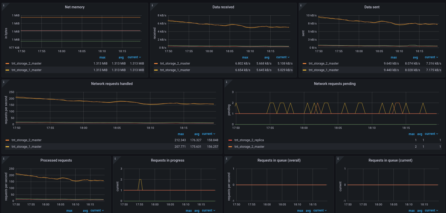Click info icon on Requests in queue (overall)
This screenshot has width=446, height=213.
pyautogui.click(x=227, y=159)
